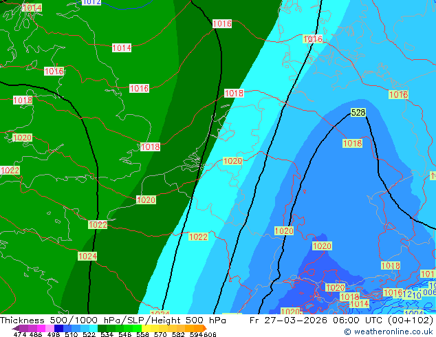Click the blue 1012 isobar label
The image size is (436, 337).
coord(91,2)
